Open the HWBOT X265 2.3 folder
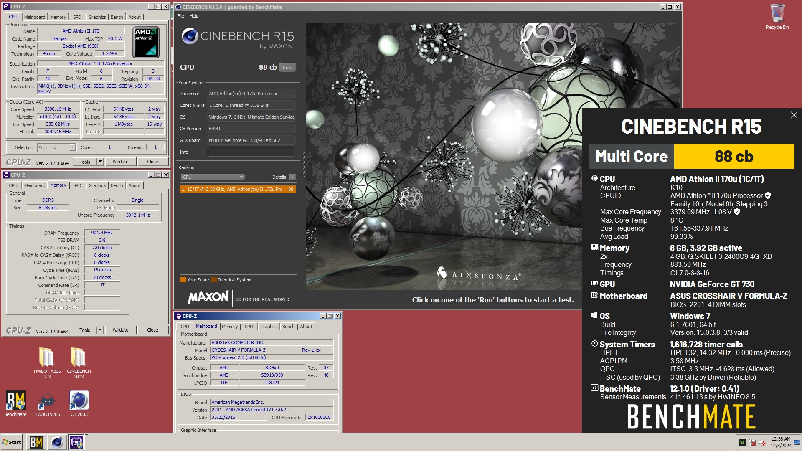The width and height of the screenshot is (802, 451). (x=47, y=362)
